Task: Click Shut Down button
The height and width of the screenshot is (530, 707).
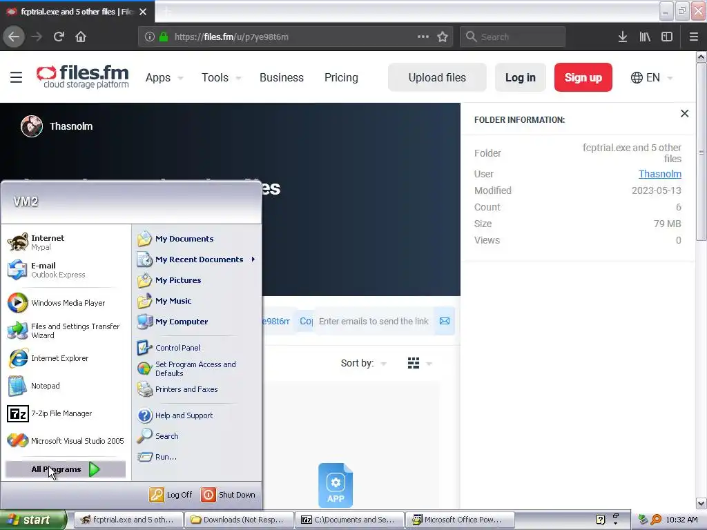Action: (228, 494)
